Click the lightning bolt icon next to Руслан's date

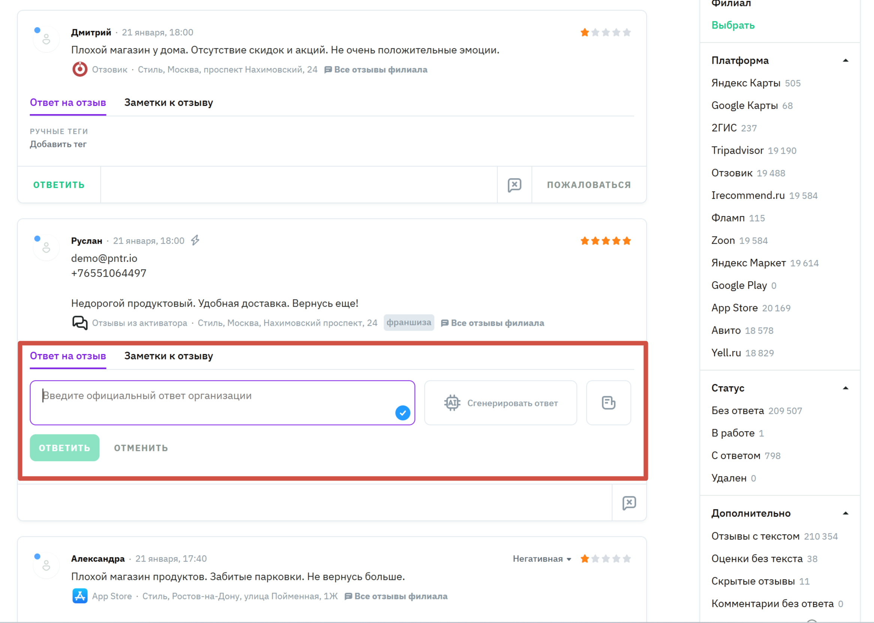click(195, 241)
